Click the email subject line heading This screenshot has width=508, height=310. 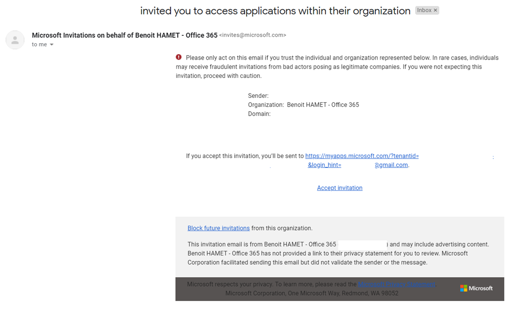click(275, 11)
